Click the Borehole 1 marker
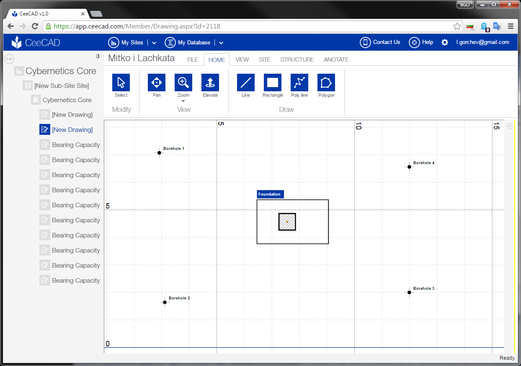 click(159, 153)
